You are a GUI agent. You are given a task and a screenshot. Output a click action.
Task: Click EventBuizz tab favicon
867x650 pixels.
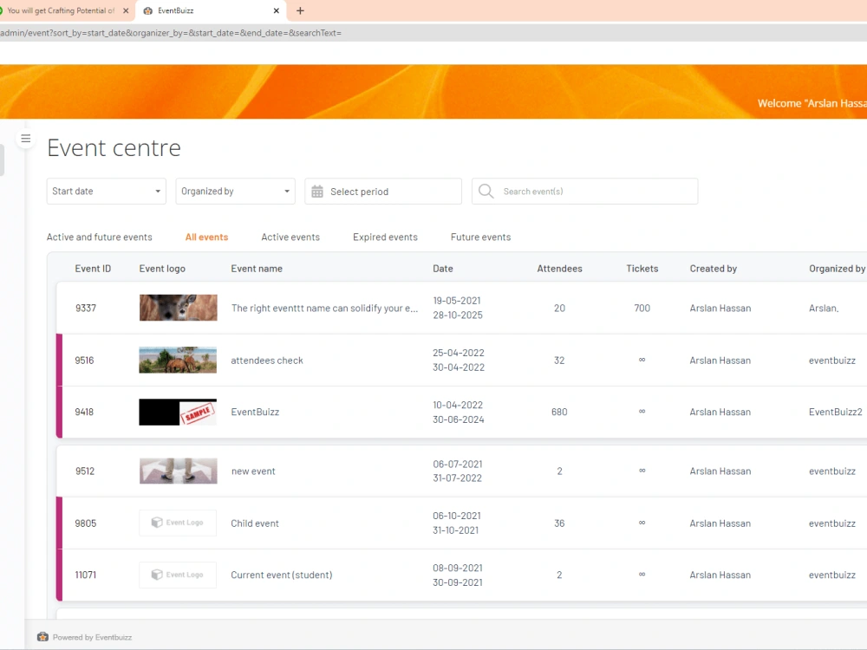tap(147, 10)
